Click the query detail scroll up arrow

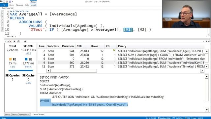point(207,77)
